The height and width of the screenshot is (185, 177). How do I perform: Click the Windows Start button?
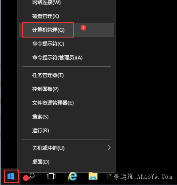pyautogui.click(x=11, y=176)
